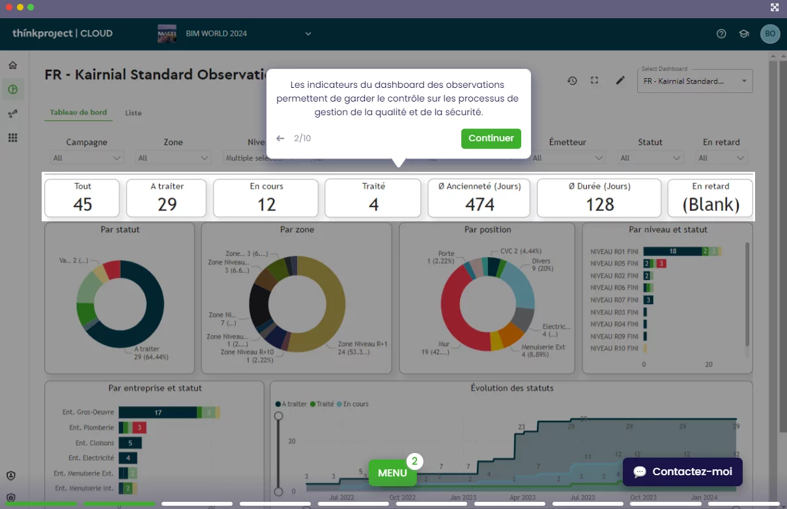Select the Tableau de bord tab
The height and width of the screenshot is (509, 787).
pyautogui.click(x=78, y=113)
